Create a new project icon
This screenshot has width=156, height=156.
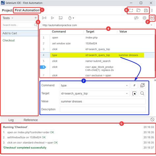[131, 11]
